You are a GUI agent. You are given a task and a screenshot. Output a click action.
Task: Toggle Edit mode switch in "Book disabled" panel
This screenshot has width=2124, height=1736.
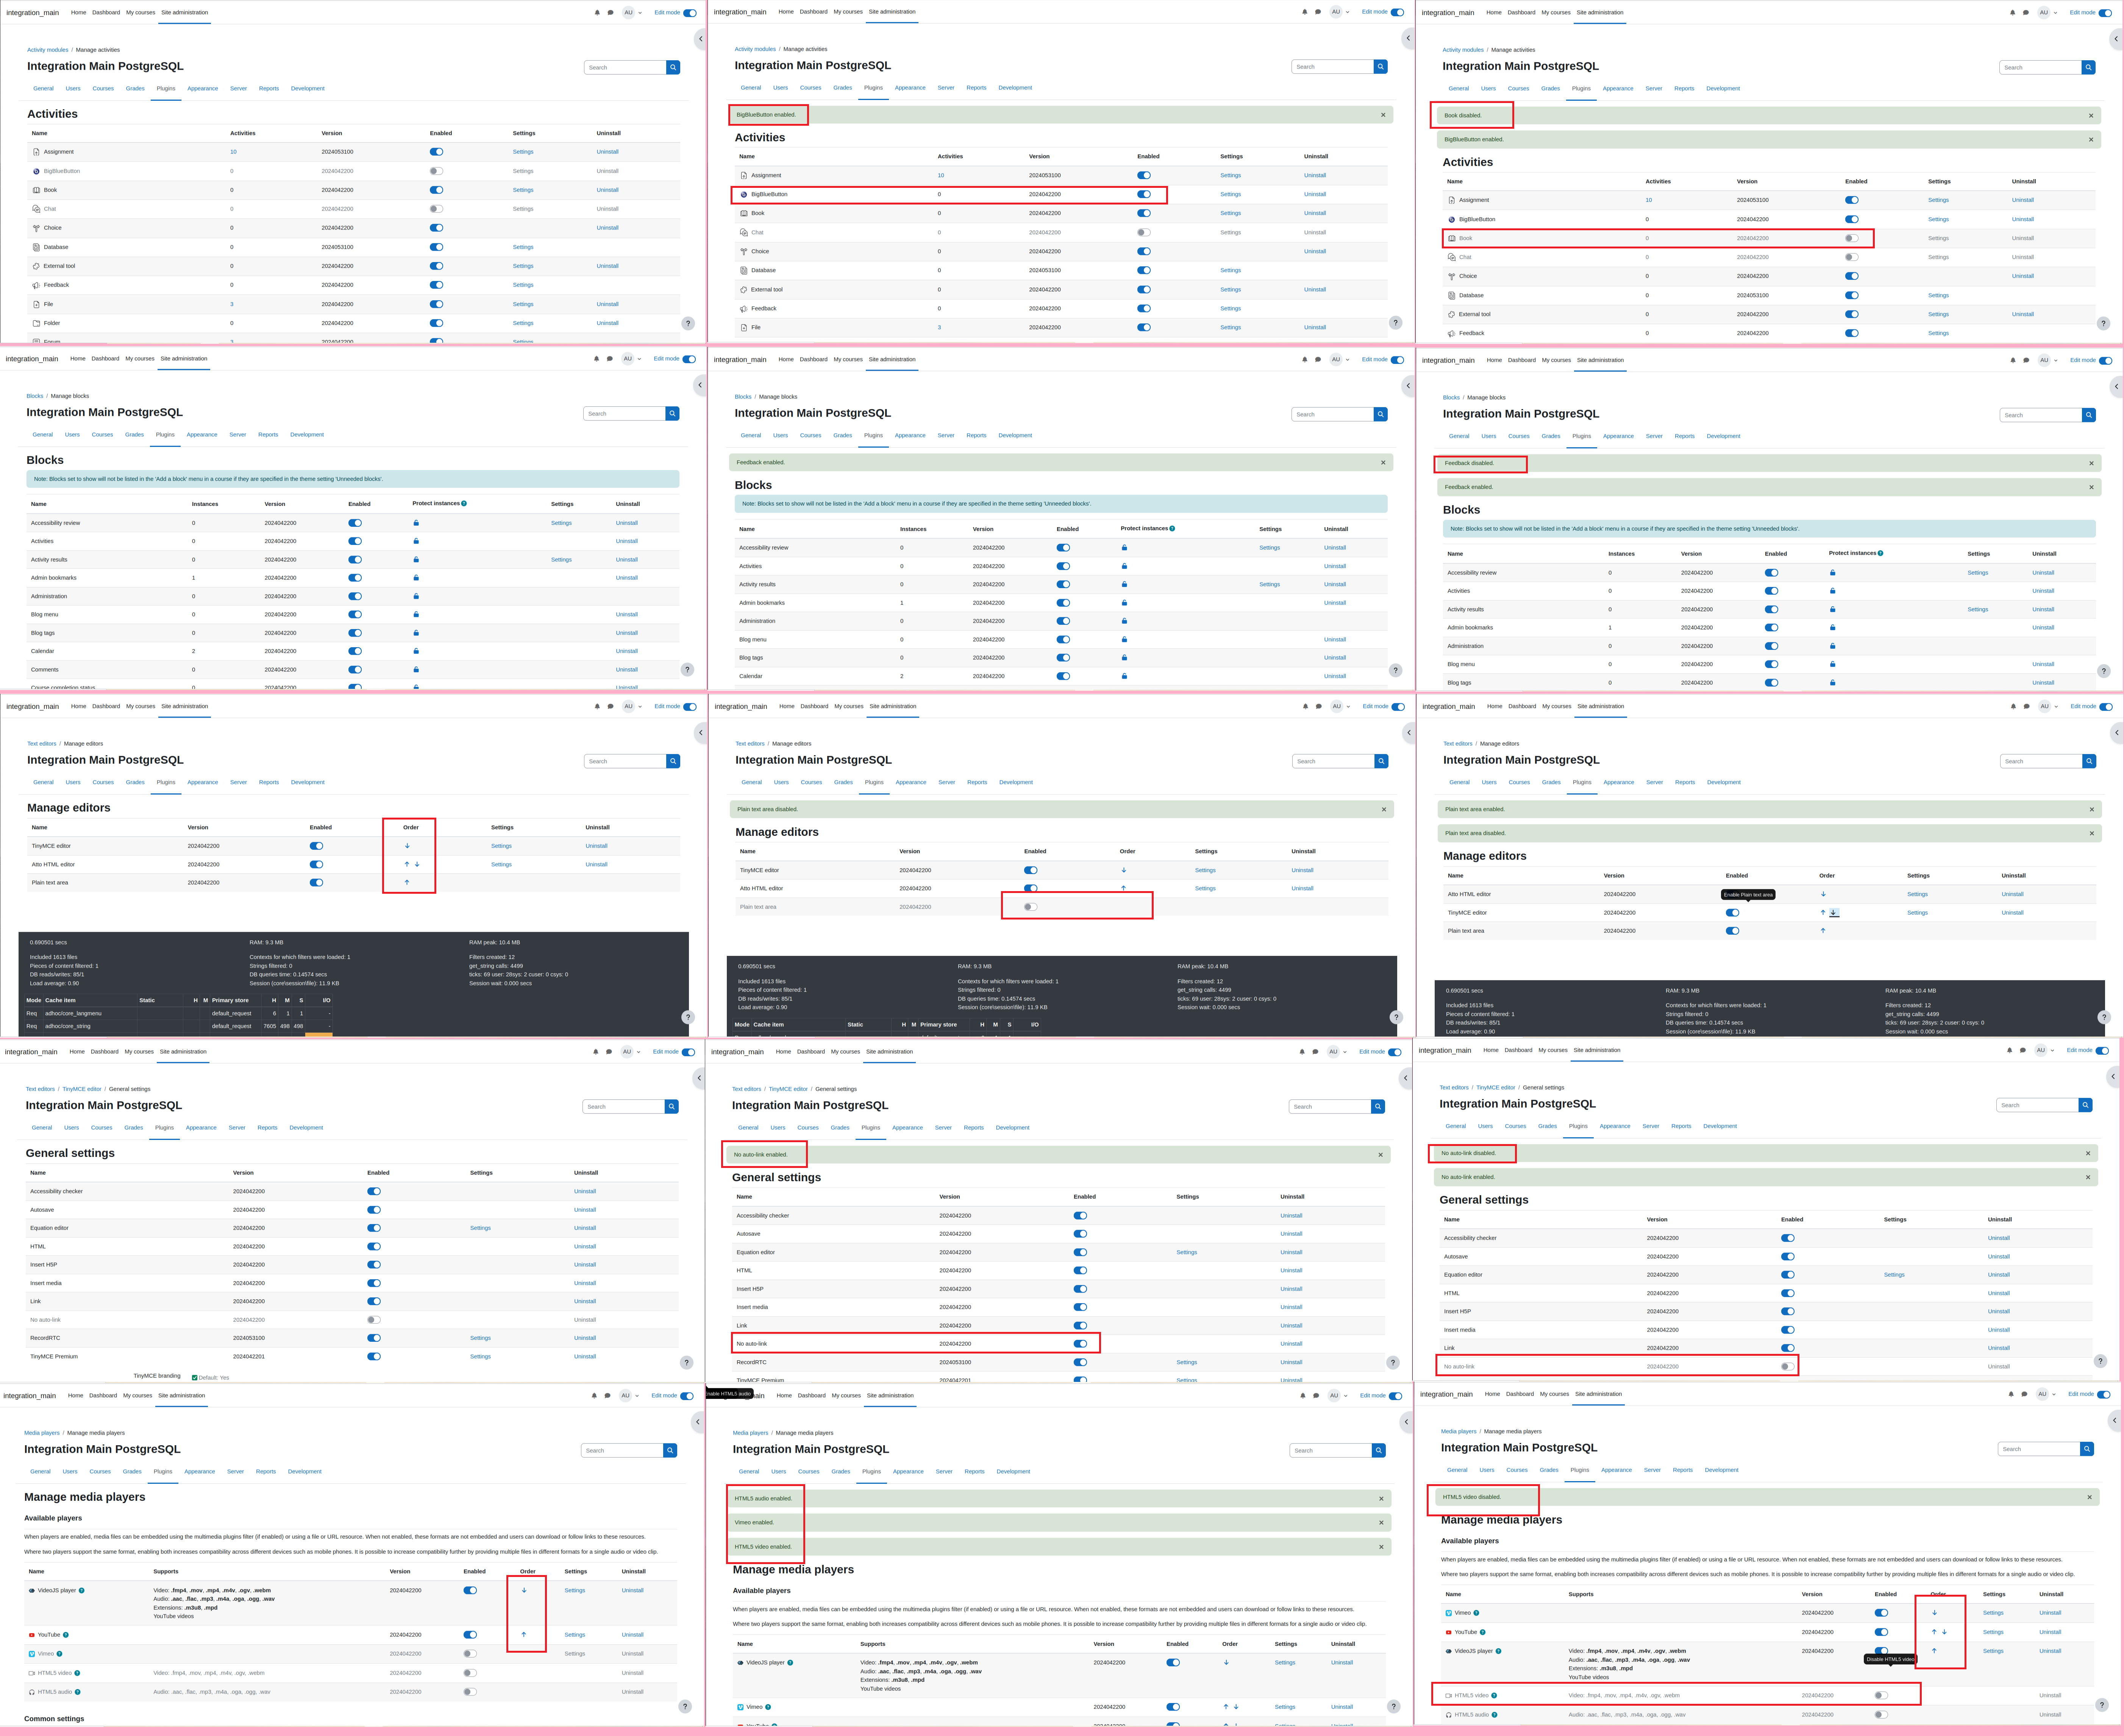pos(2106,13)
